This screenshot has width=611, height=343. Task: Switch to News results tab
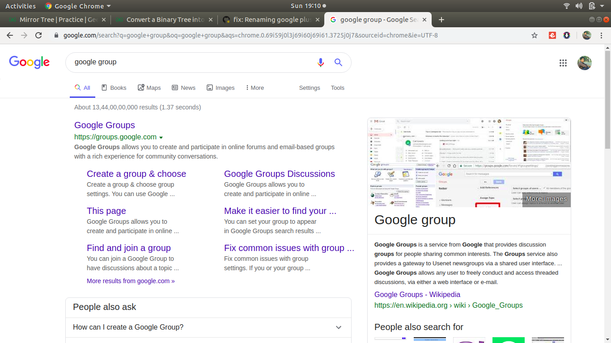tap(184, 88)
